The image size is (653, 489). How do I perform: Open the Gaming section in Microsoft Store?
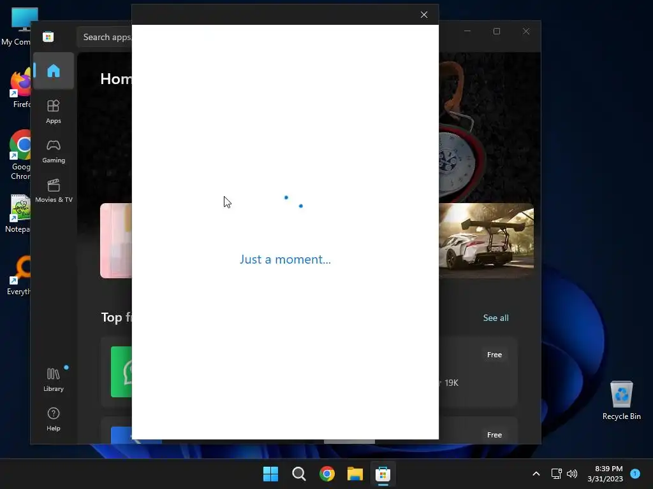click(x=54, y=152)
